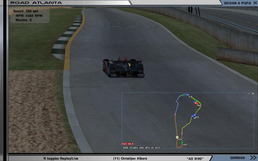Click the DEIXAR A PISTA button
Viewport: 258px width, 161px height.
point(237,3)
